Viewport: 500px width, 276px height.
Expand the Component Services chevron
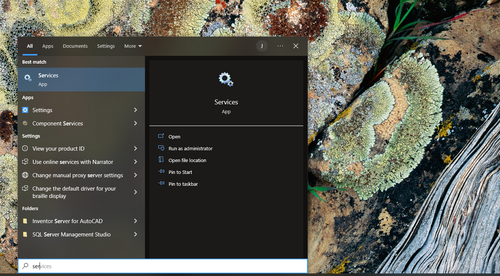pyautogui.click(x=135, y=123)
